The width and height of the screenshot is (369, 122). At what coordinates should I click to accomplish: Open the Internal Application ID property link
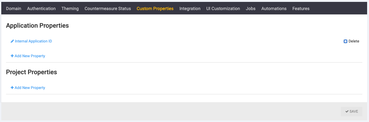click(33, 41)
